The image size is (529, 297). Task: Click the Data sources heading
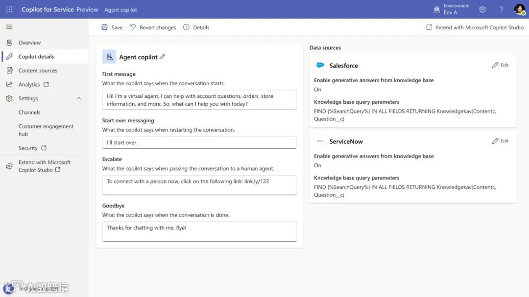click(x=325, y=47)
